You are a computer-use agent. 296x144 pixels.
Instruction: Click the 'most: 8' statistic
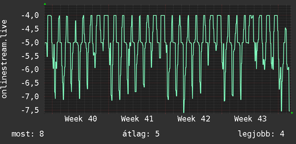point(28,134)
